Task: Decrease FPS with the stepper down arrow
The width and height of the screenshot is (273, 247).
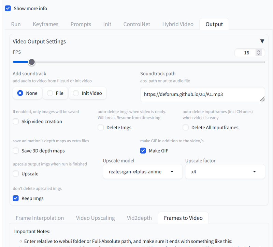Action: pos(259,54)
